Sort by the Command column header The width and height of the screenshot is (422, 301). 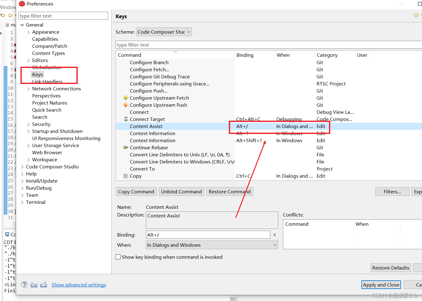[175, 55]
